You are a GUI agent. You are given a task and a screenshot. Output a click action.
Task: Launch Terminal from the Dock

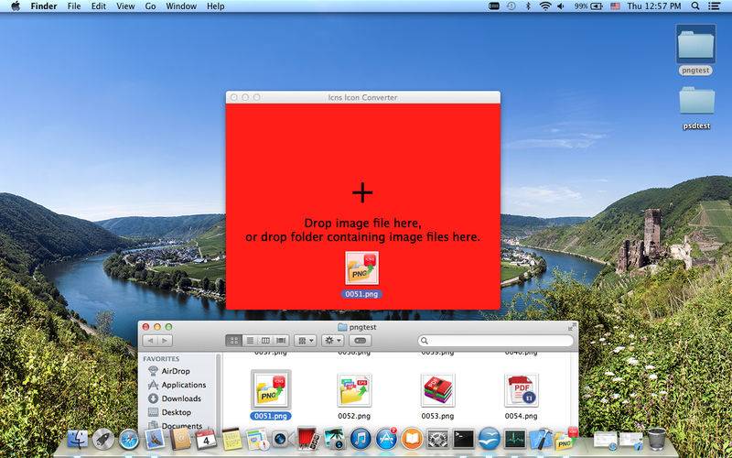coord(463,440)
